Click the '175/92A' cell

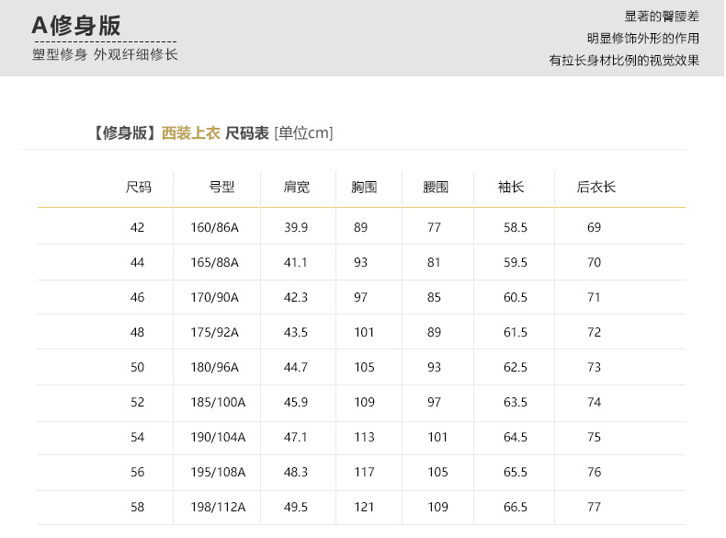pyautogui.click(x=215, y=332)
